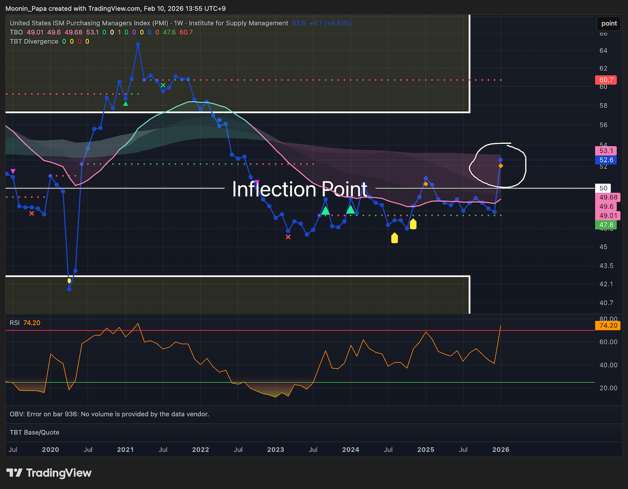Click the blue diamond marker in early 2022

219,120
